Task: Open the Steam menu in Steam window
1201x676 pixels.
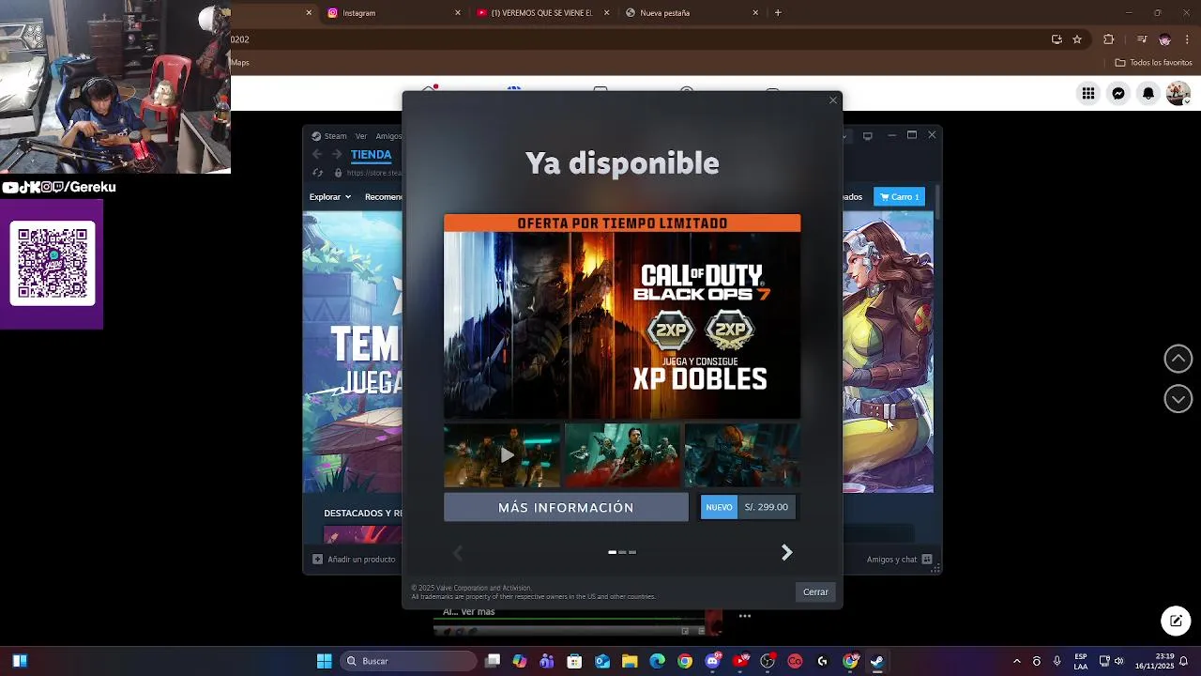Action: (335, 136)
